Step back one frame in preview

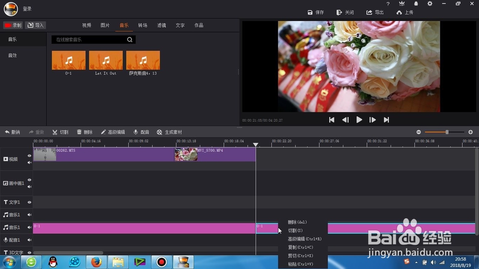coord(345,120)
